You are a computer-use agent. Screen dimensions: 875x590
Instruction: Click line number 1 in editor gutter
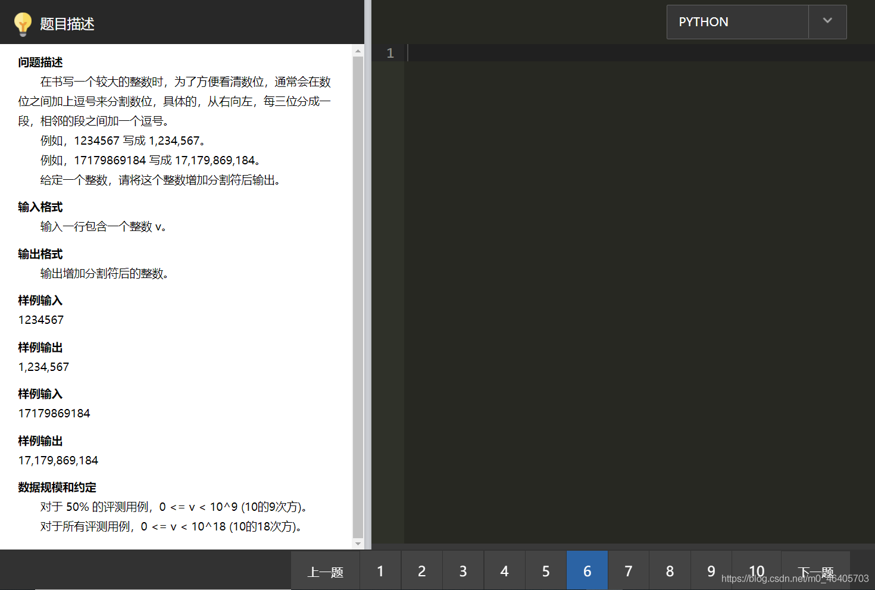click(x=390, y=53)
